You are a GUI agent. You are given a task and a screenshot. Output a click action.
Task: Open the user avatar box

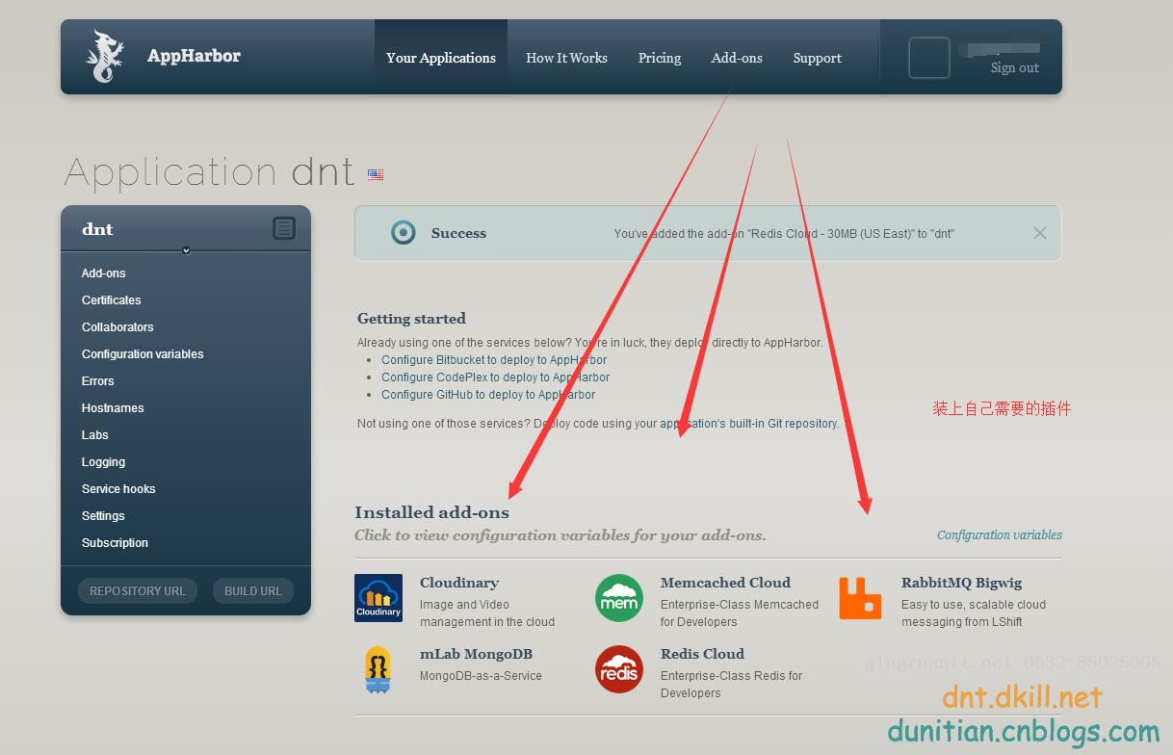[929, 58]
